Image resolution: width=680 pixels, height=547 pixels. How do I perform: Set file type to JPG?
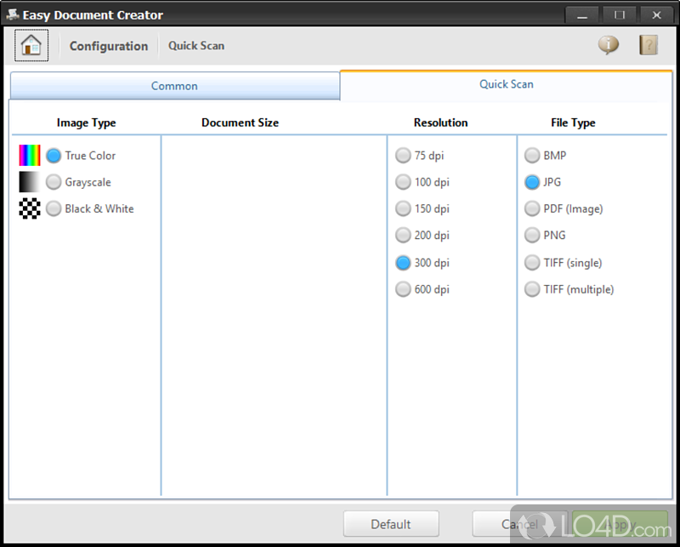pyautogui.click(x=532, y=182)
